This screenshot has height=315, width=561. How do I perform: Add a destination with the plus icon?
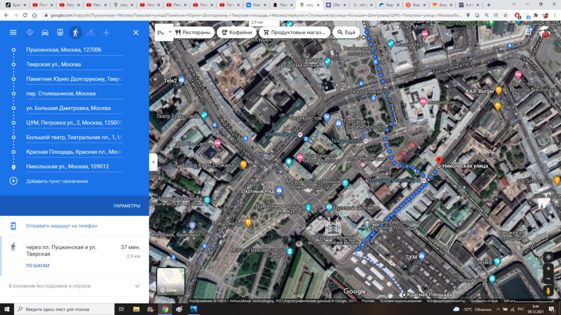point(13,181)
